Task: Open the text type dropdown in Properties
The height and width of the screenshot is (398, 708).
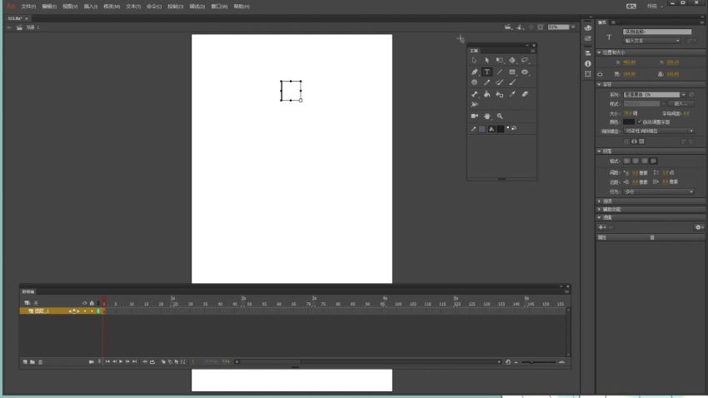Action: [x=651, y=41]
